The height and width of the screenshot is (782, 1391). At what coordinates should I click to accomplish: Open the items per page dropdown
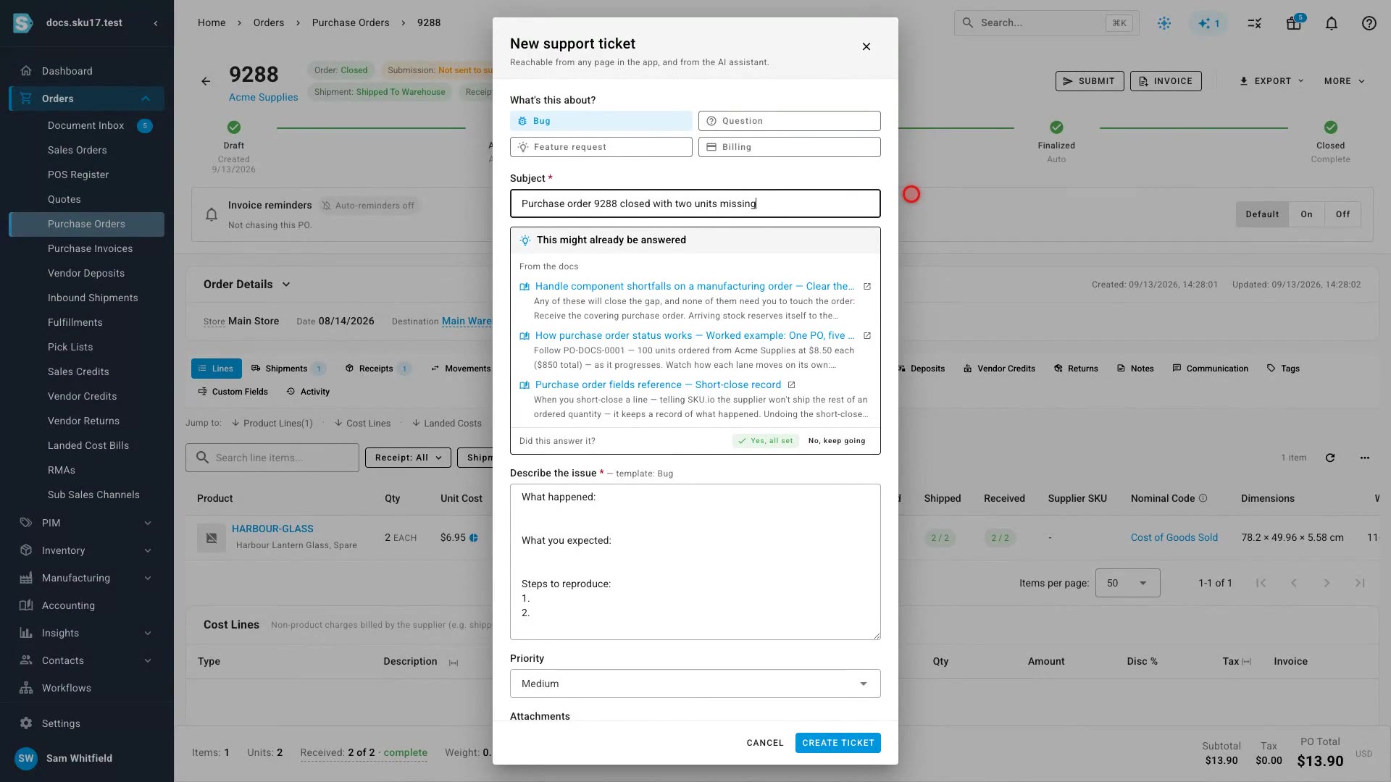[1128, 583]
